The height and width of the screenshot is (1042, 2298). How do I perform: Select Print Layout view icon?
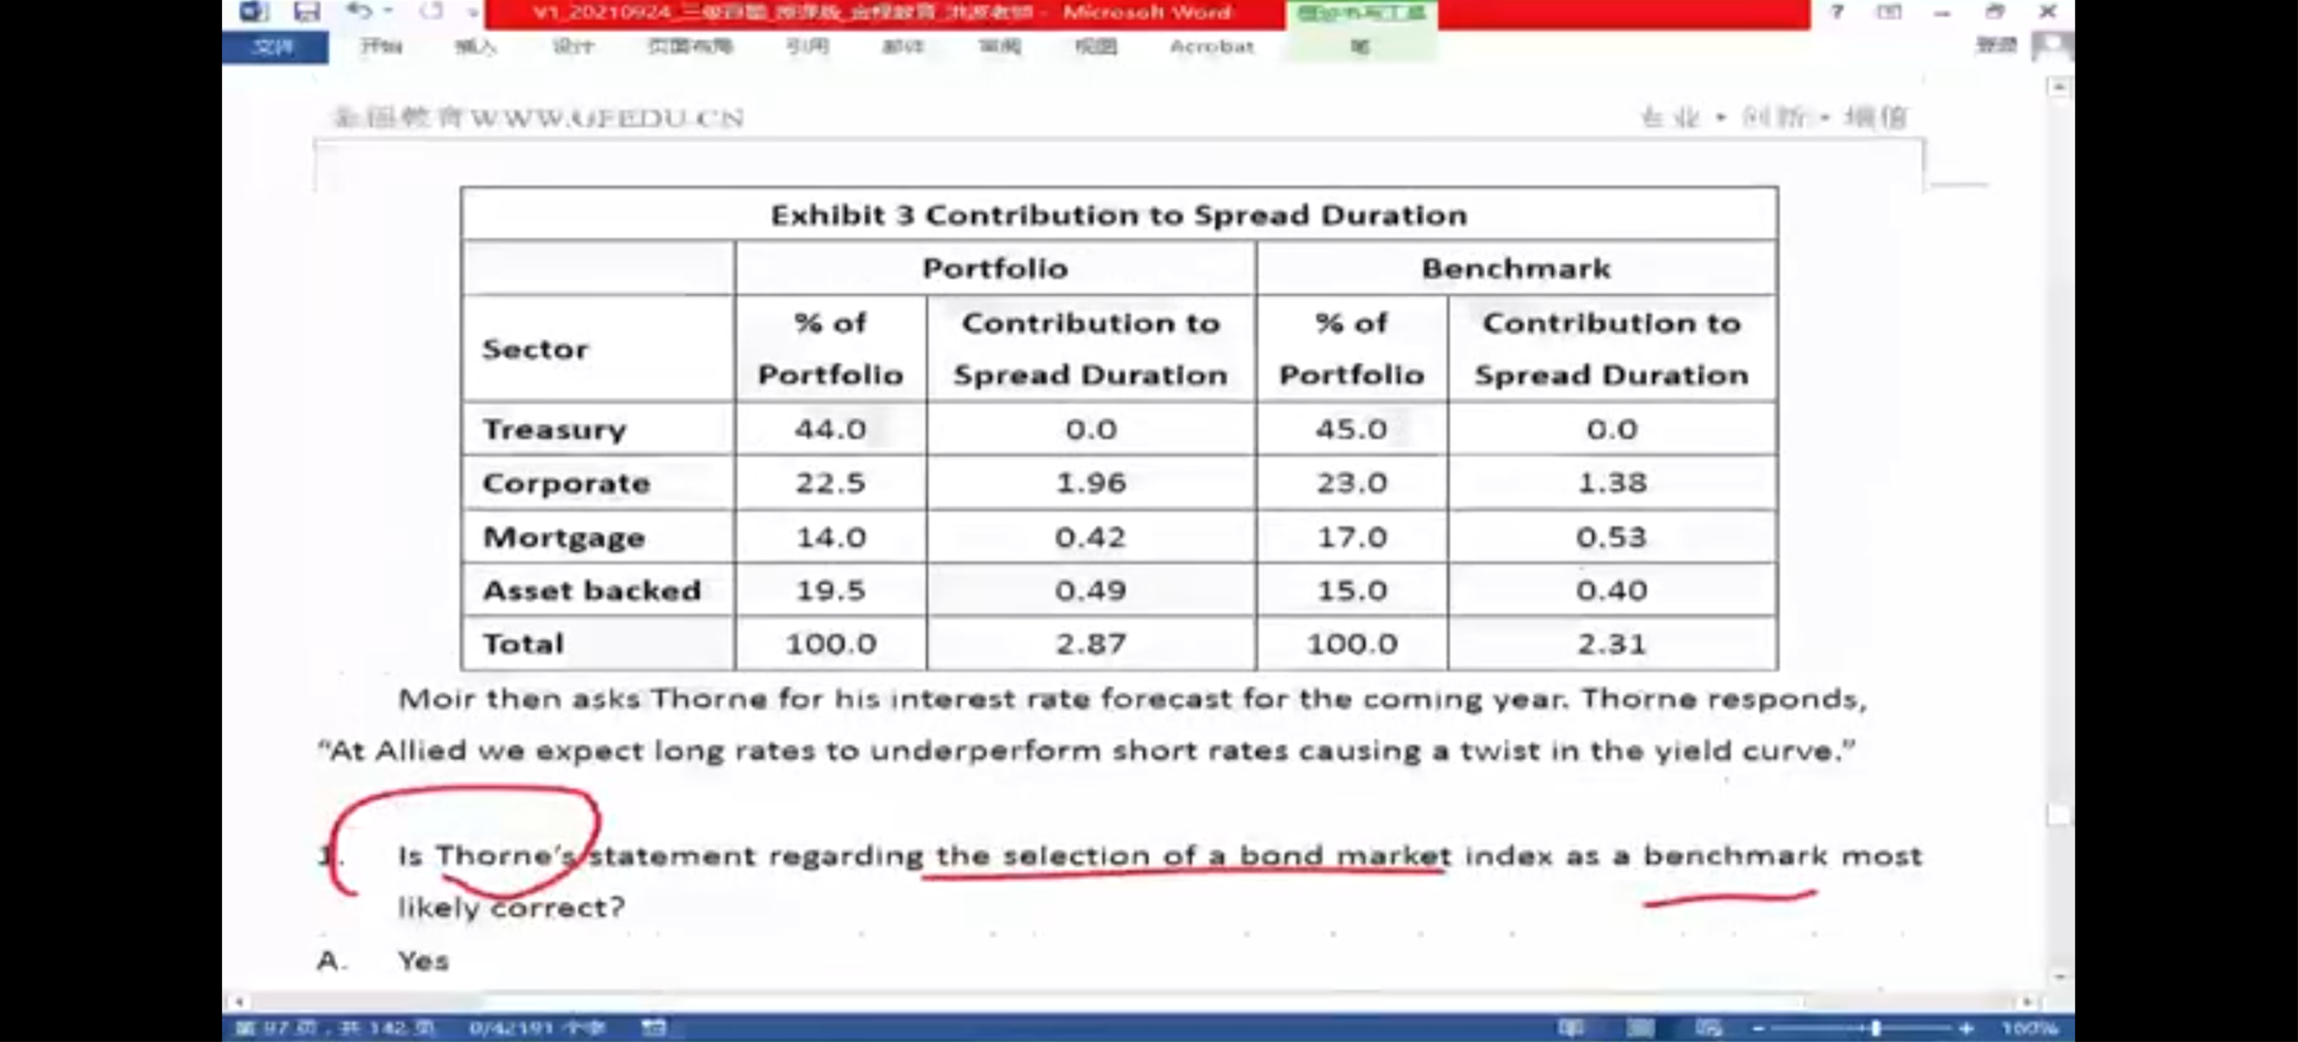click(1640, 1028)
